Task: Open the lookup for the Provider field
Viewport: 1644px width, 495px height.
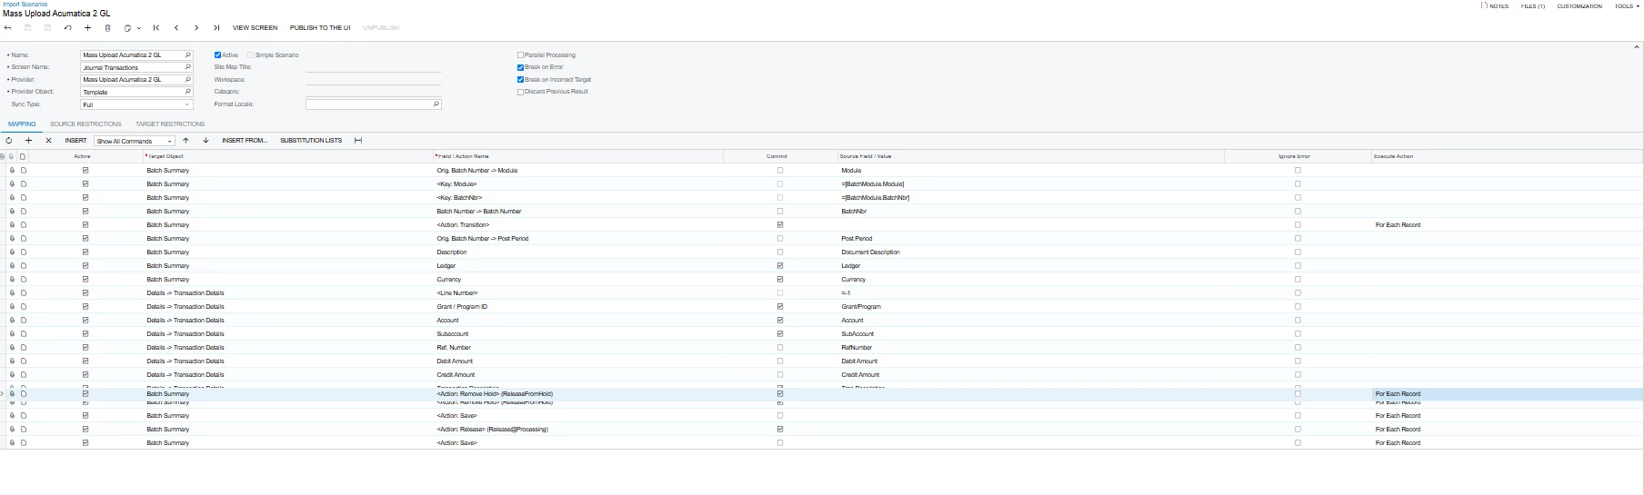Action: click(x=188, y=80)
